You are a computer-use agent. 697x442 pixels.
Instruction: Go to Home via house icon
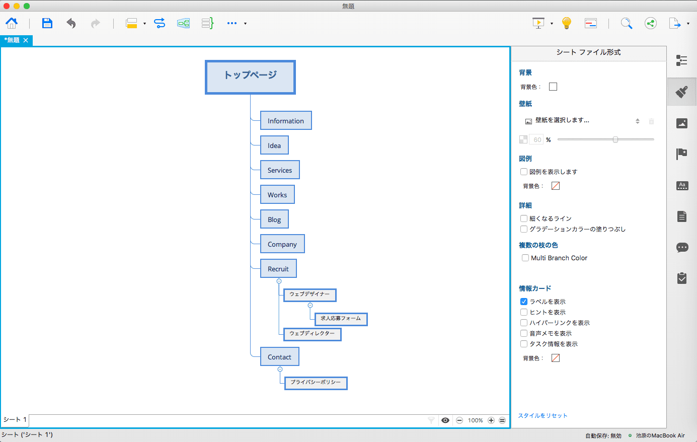[12, 23]
